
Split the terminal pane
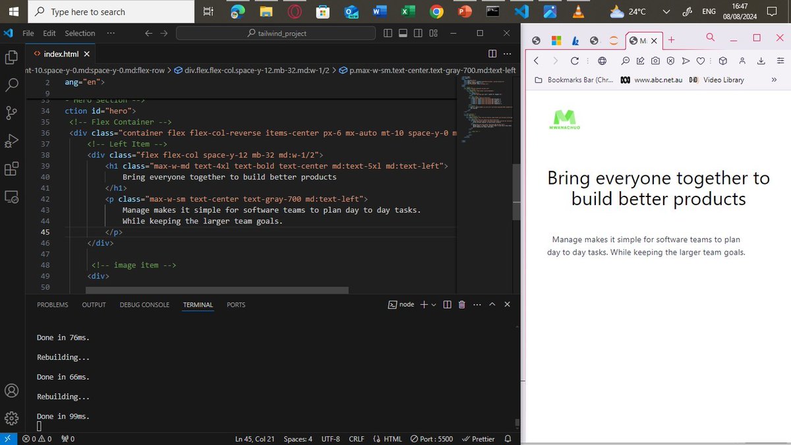coord(447,305)
